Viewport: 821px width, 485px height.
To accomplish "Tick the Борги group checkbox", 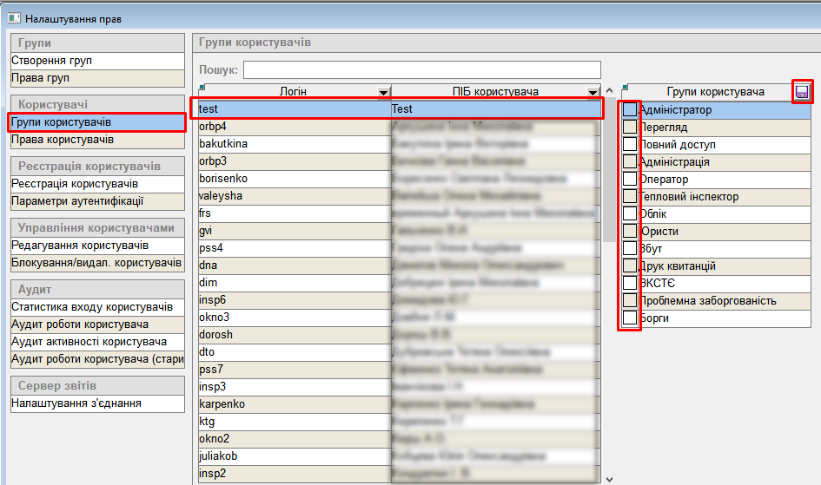I will click(630, 318).
